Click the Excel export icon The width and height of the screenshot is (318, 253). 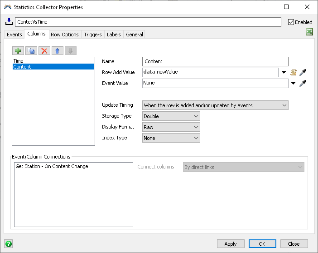[x=309, y=32]
